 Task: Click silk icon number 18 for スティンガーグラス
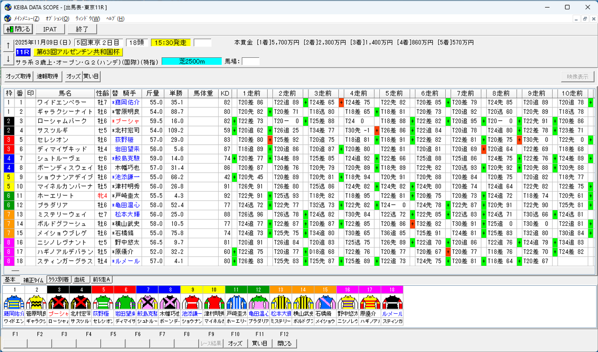tap(392, 302)
